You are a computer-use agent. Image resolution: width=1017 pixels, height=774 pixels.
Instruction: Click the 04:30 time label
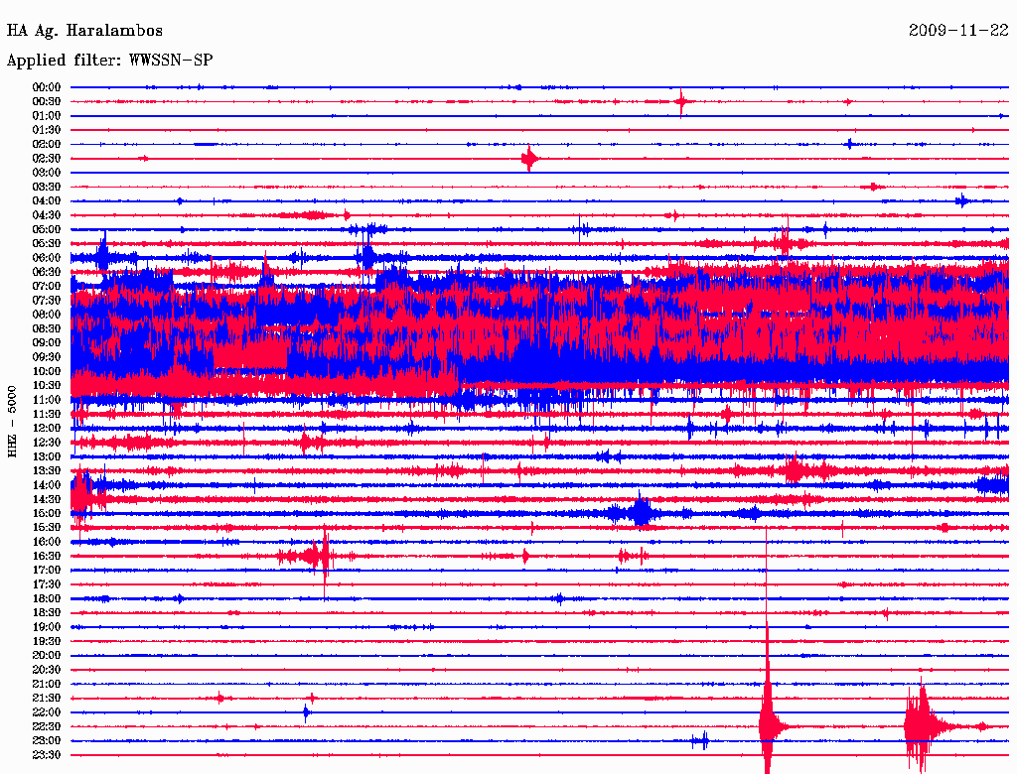47,215
